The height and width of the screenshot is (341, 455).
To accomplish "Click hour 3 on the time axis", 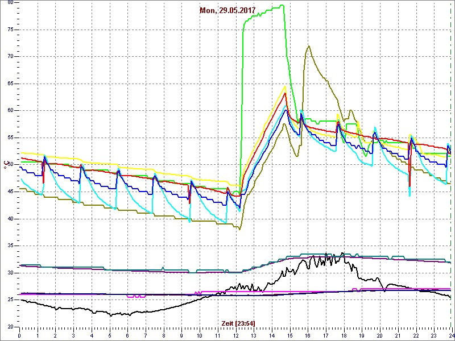I will 73,336.
